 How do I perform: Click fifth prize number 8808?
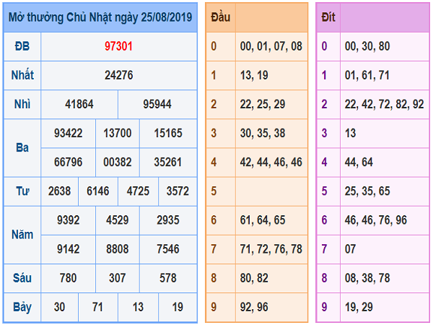point(118,248)
